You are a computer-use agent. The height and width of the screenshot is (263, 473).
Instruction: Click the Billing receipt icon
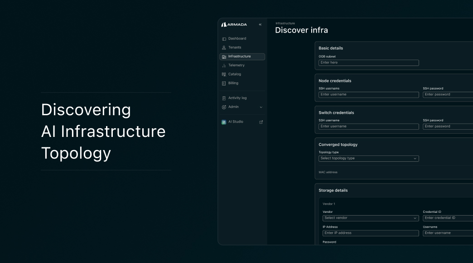coord(224,83)
